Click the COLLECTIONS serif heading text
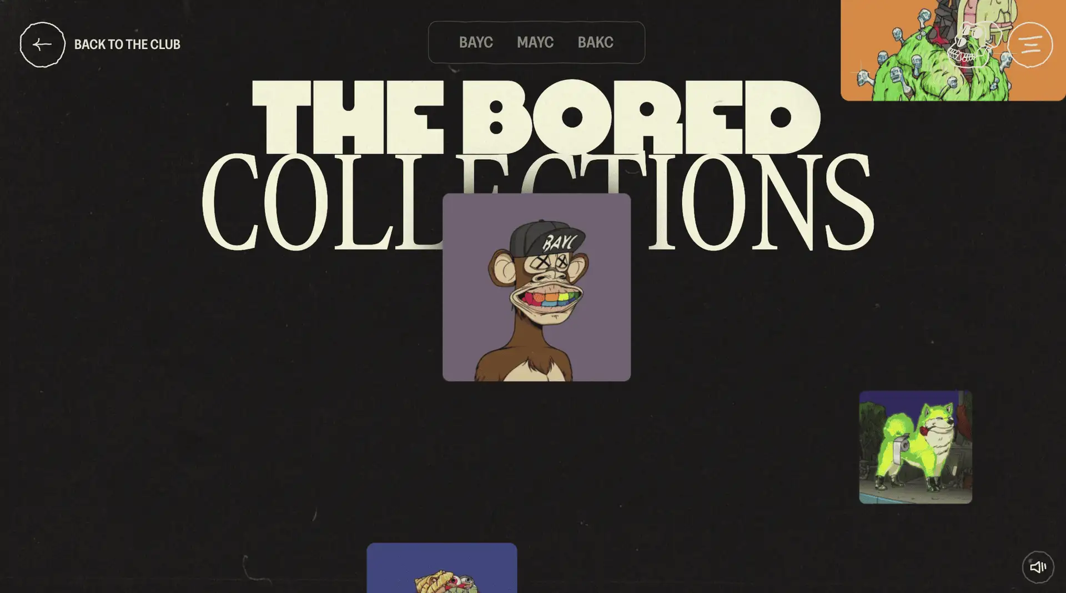The height and width of the screenshot is (593, 1066). [537, 201]
